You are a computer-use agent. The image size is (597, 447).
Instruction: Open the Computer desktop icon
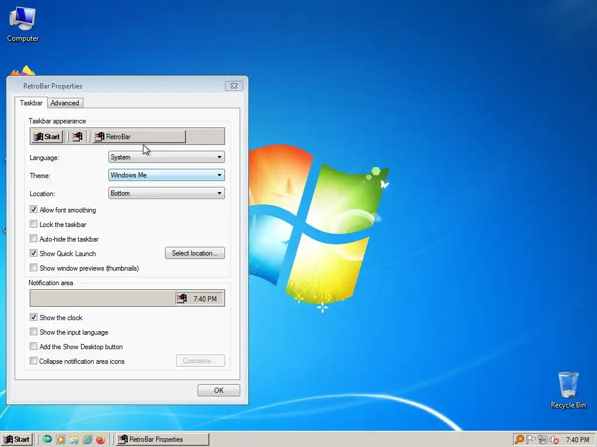coord(23,24)
